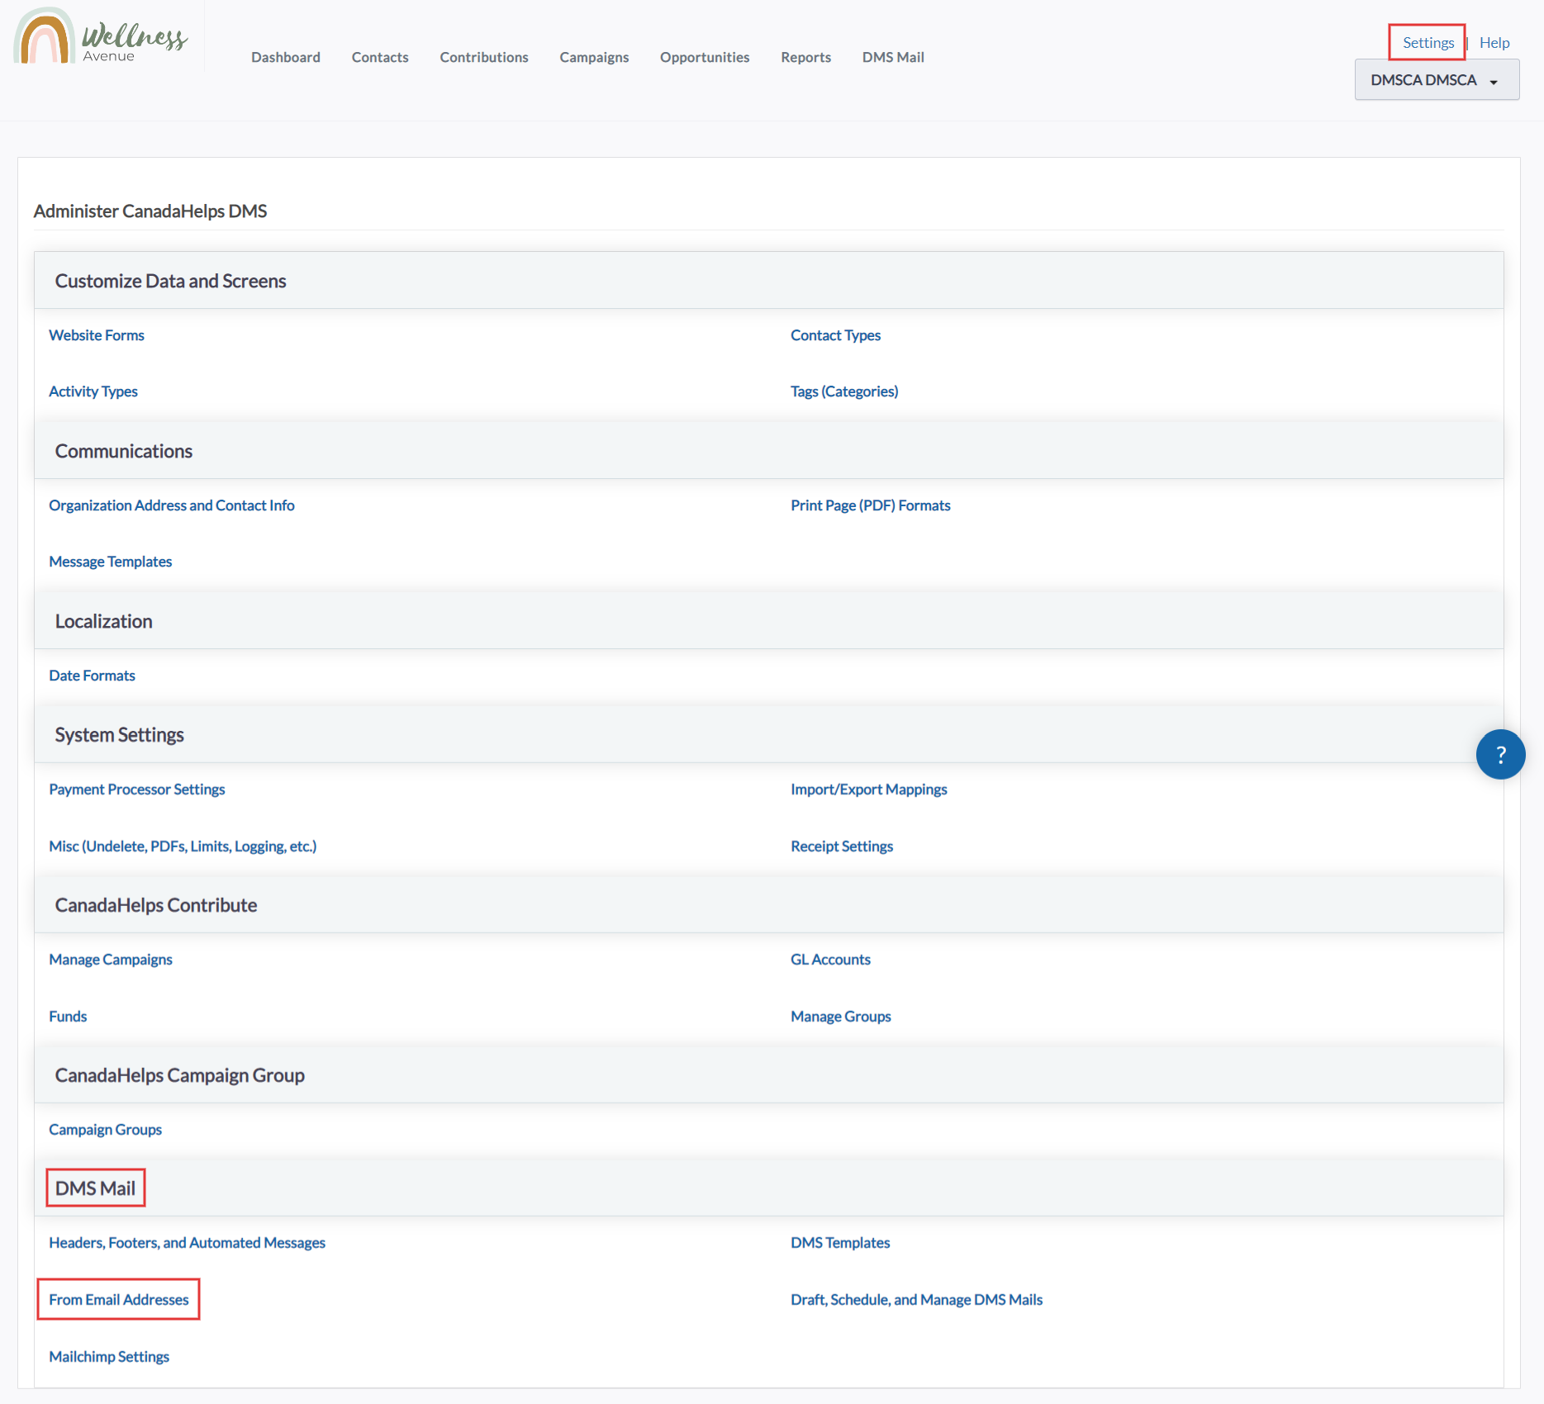This screenshot has width=1544, height=1404.
Task: Open Receipt Settings
Action: [x=842, y=847]
